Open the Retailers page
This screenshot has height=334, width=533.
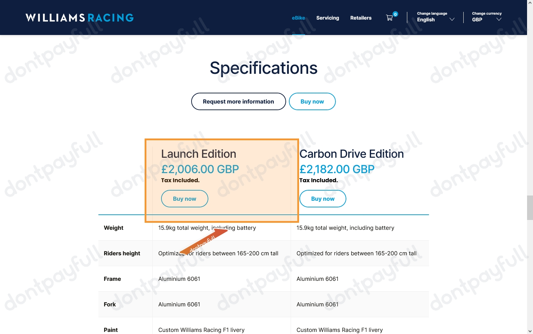pyautogui.click(x=361, y=18)
